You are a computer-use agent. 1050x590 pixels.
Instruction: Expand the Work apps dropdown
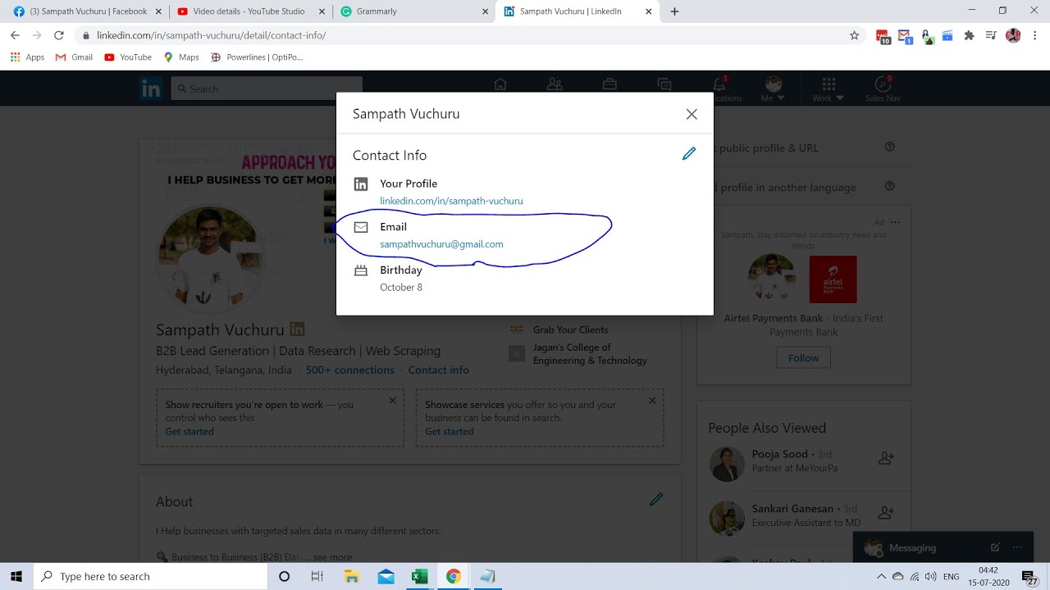pyautogui.click(x=828, y=88)
